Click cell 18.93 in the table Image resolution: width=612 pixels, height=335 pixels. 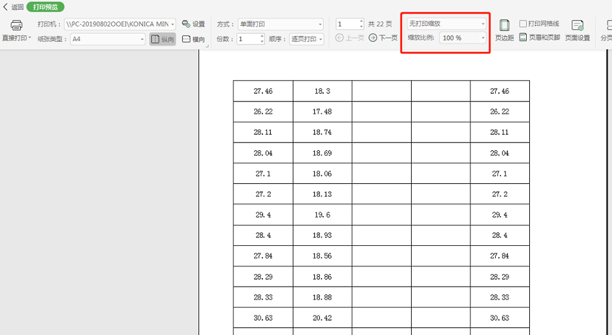point(322,236)
